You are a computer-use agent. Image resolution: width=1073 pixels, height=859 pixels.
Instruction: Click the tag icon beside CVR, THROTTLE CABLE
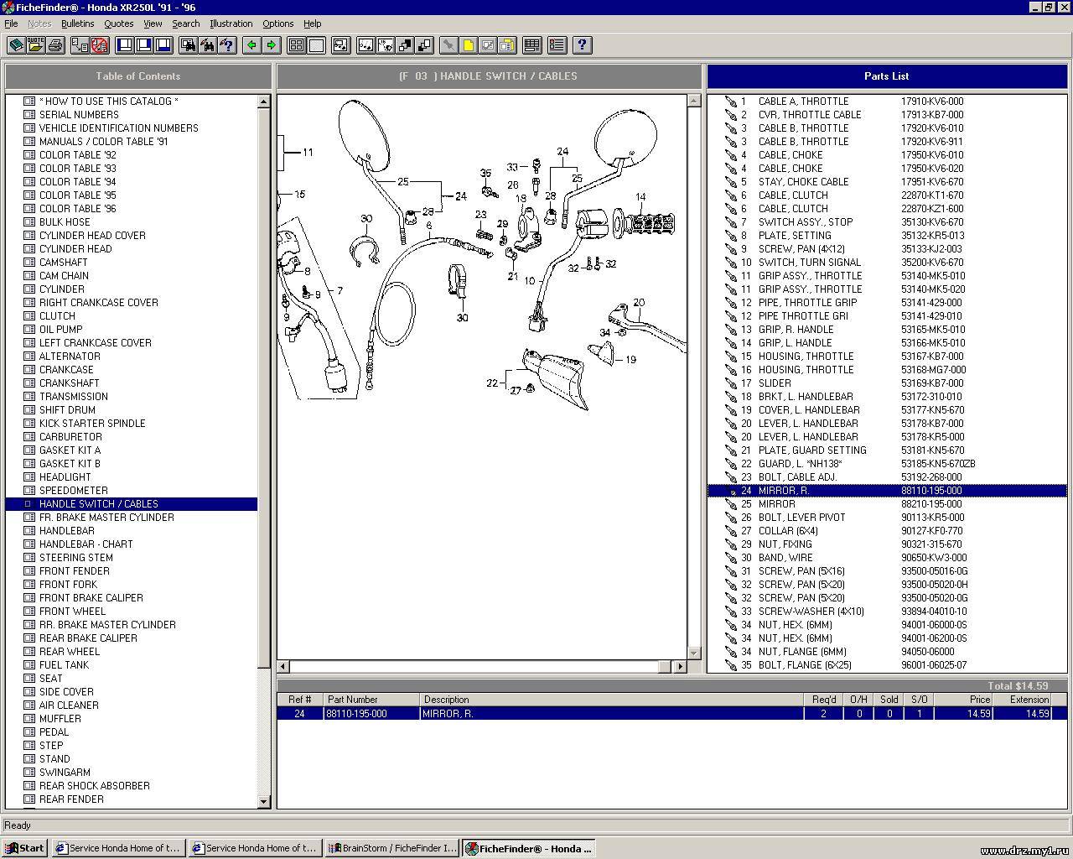pos(730,115)
